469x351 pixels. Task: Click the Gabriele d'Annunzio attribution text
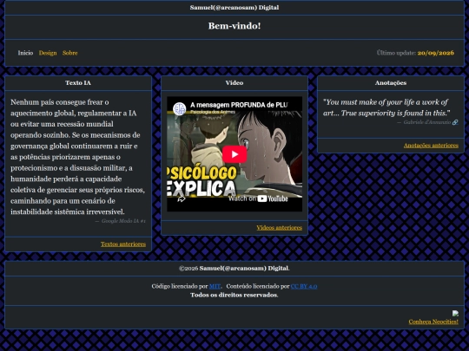pyautogui.click(x=427, y=122)
